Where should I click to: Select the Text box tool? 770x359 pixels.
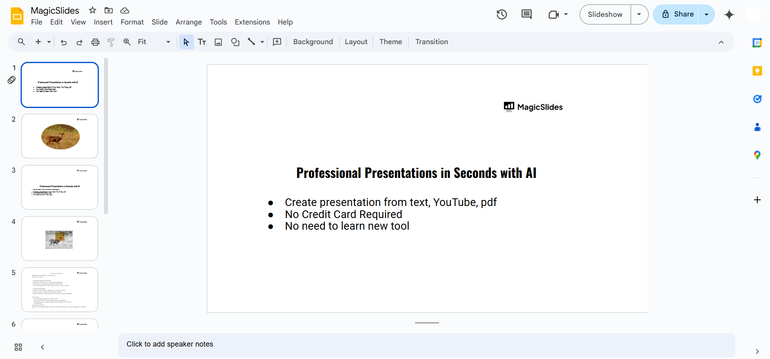click(202, 42)
